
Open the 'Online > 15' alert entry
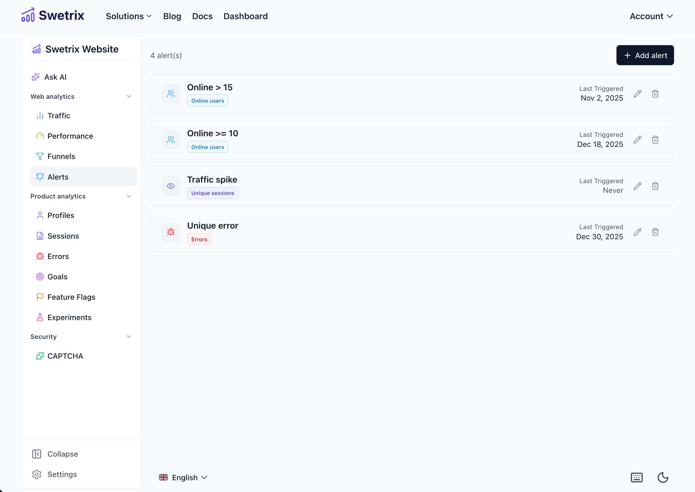(x=210, y=87)
